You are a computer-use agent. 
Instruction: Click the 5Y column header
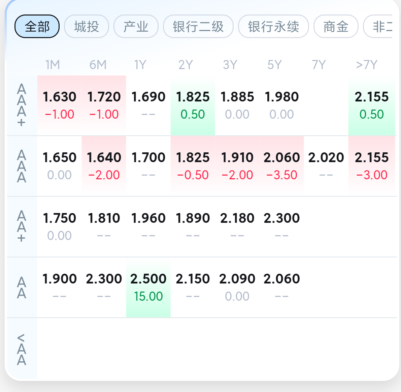[x=274, y=64]
